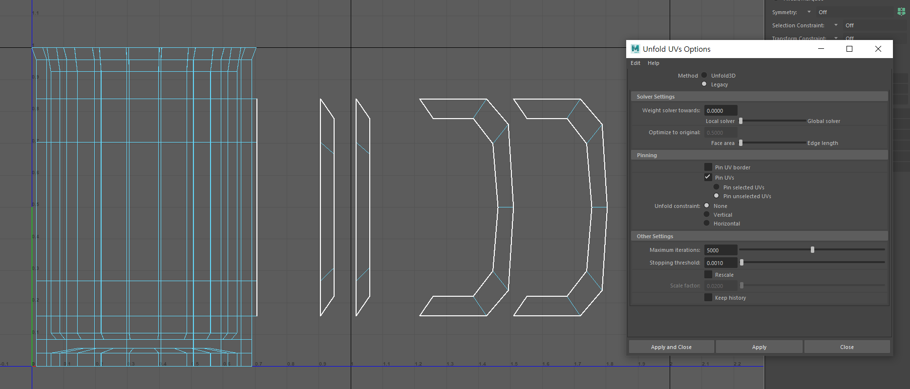This screenshot has width=910, height=389.
Task: Collapse the Solver Settings section header
Action: tap(759, 97)
